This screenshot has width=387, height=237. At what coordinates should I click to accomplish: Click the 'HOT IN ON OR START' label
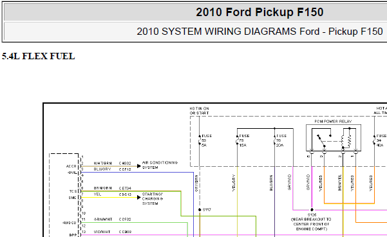200,111
